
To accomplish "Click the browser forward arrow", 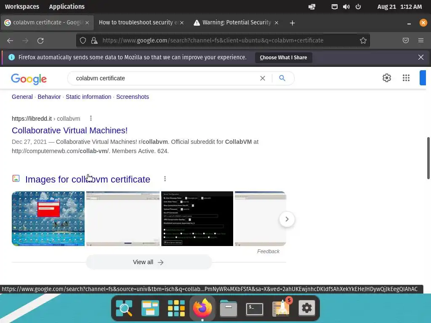I will click(x=25, y=41).
